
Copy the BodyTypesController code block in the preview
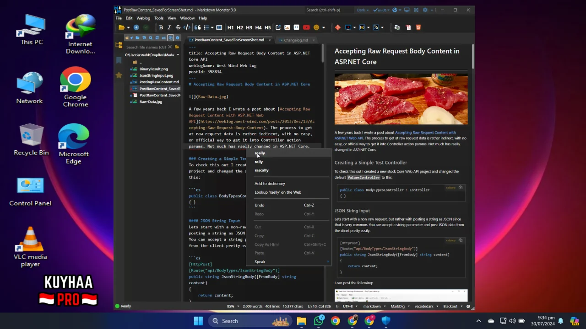(461, 187)
